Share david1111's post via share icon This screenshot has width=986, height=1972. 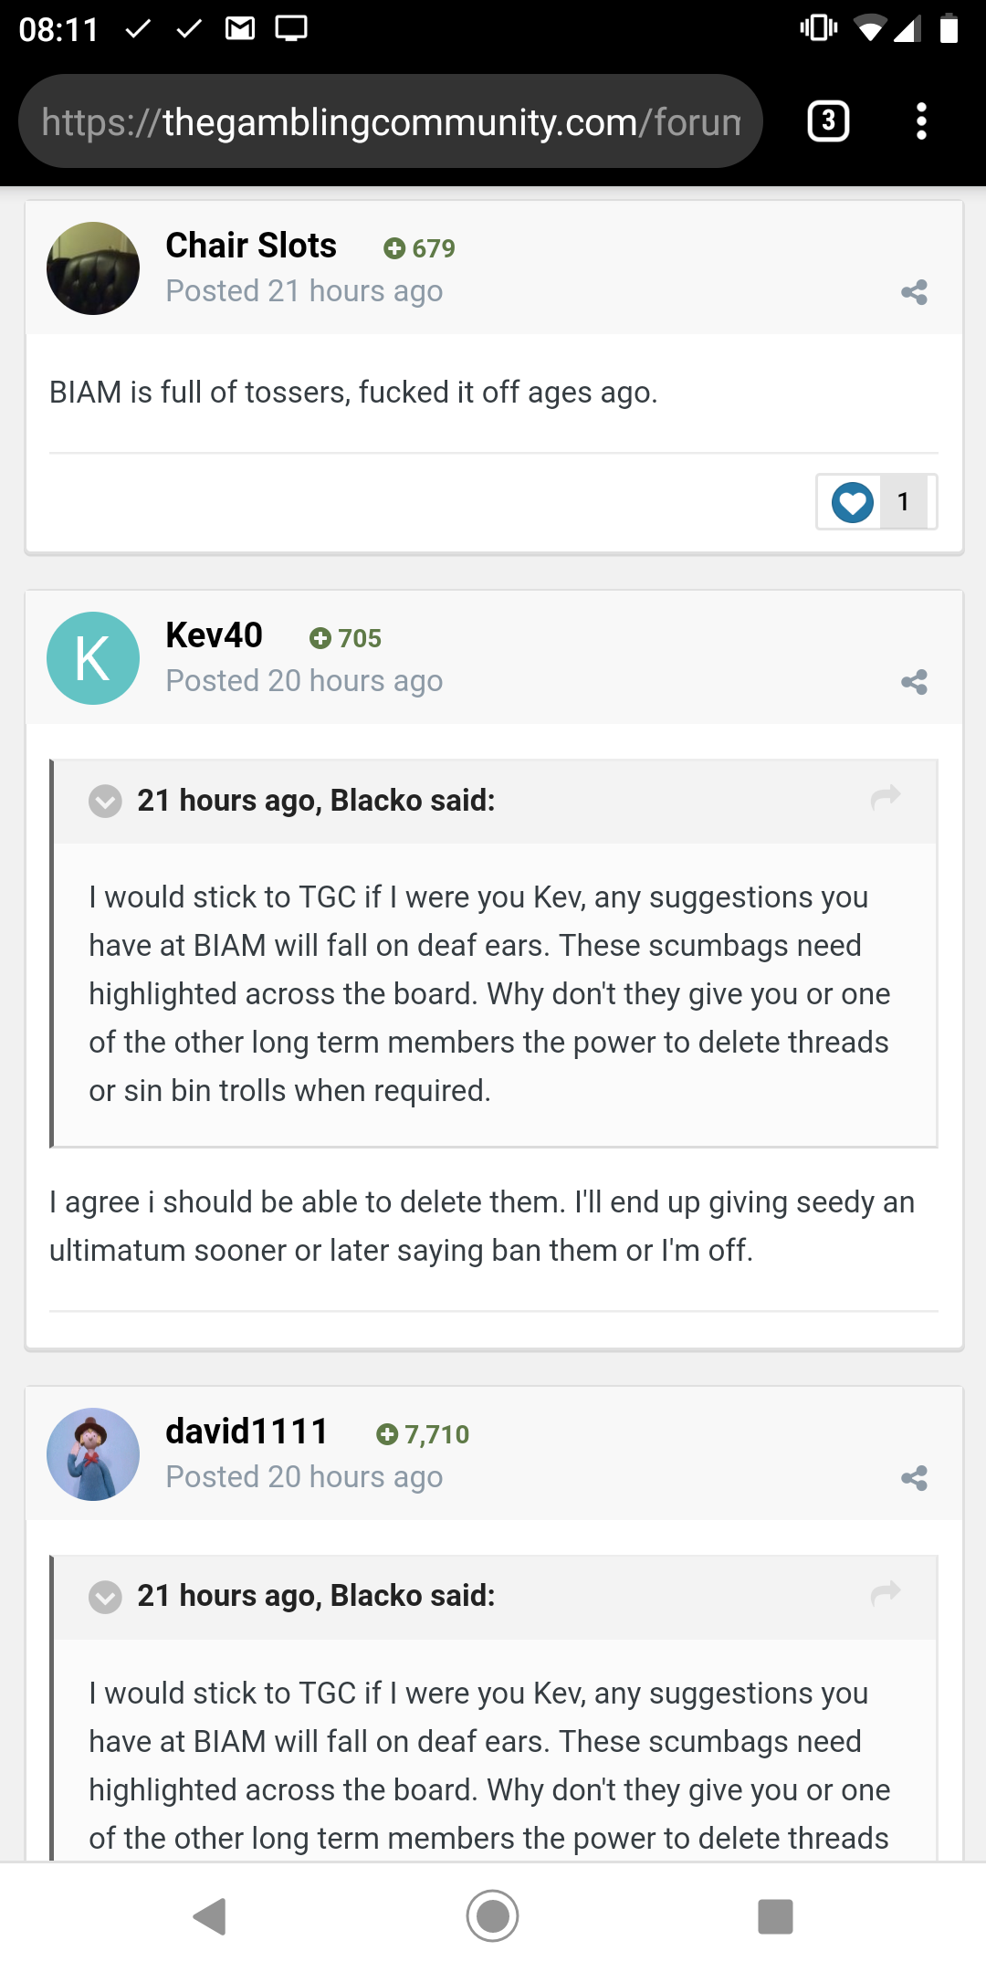click(x=914, y=1478)
